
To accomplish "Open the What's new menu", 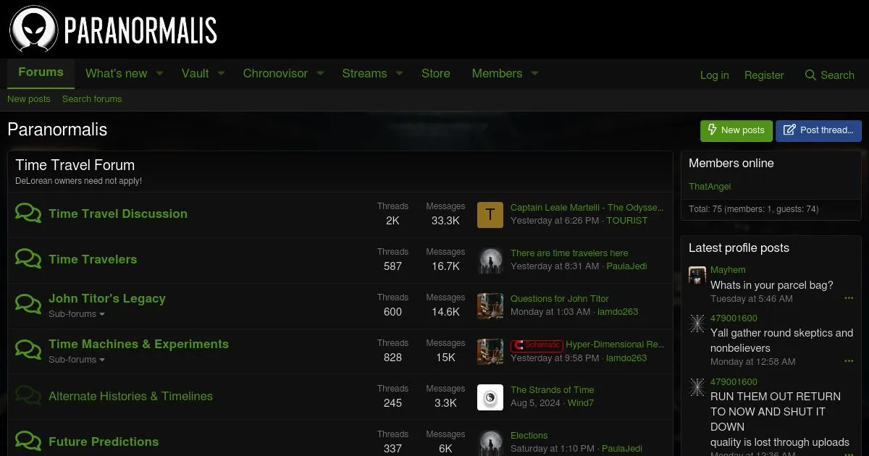I will coord(116,73).
